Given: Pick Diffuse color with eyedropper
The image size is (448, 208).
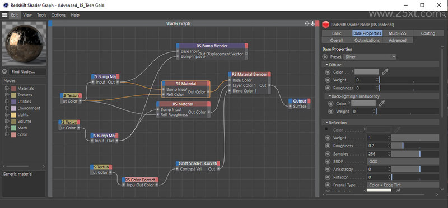Looking at the screenshot, I should [385, 72].
